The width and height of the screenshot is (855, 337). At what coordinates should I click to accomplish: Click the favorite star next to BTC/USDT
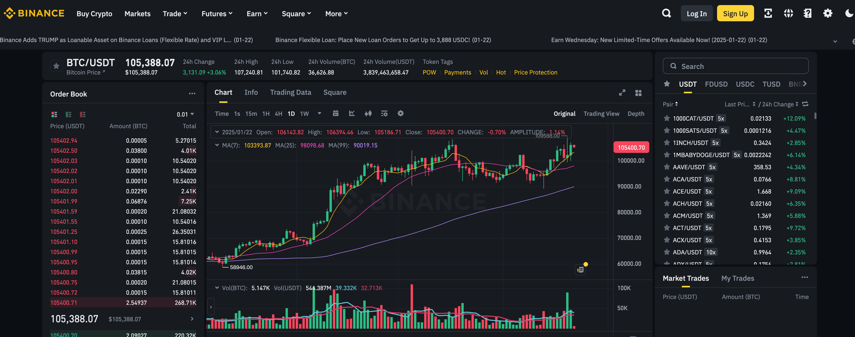pyautogui.click(x=56, y=66)
